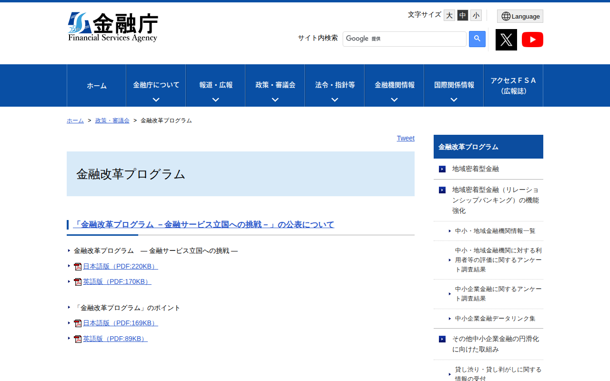This screenshot has width=610, height=381.
Task: Click the globe Language button
Action: pyautogui.click(x=520, y=16)
